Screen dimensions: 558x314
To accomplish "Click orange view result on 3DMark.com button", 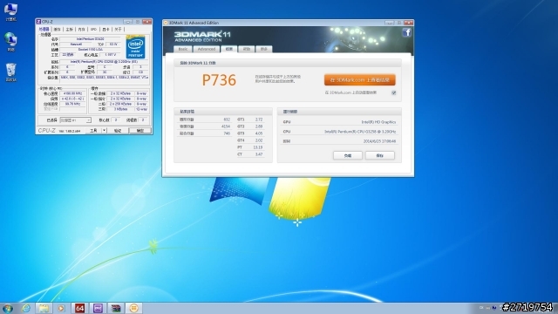I will coord(360,80).
